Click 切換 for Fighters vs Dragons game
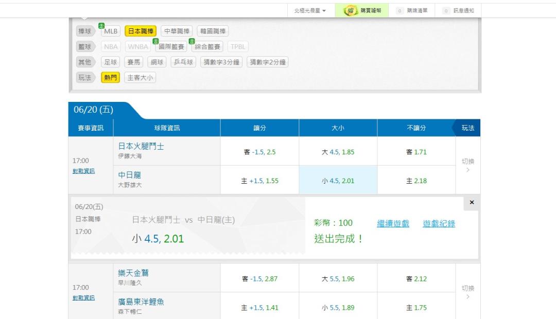The height and width of the screenshot is (319, 556). pos(467,165)
